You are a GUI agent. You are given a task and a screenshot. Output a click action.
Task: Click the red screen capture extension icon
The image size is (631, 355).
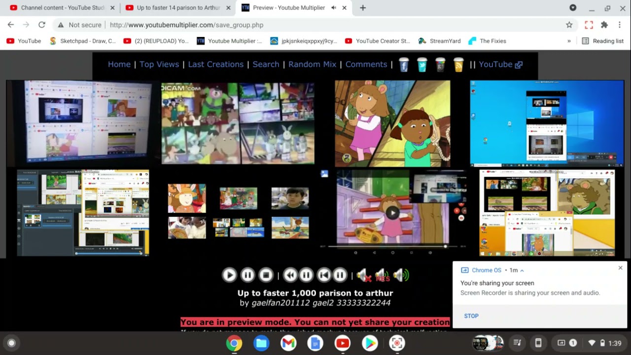click(589, 25)
